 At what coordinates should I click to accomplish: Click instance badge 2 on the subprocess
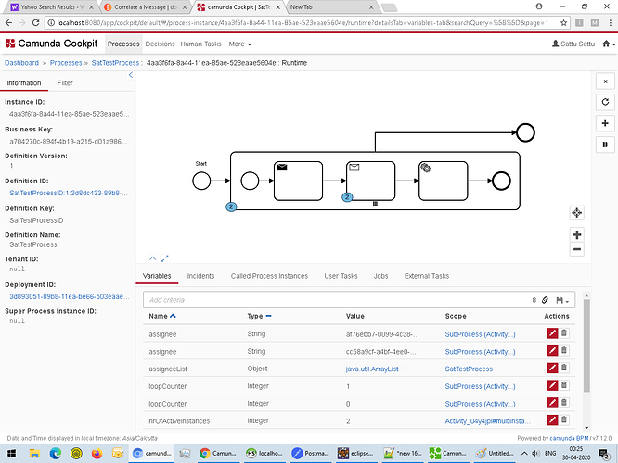point(231,206)
